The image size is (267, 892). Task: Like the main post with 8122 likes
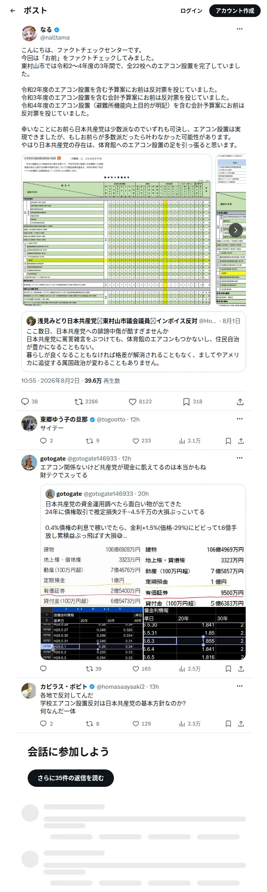coord(133,401)
